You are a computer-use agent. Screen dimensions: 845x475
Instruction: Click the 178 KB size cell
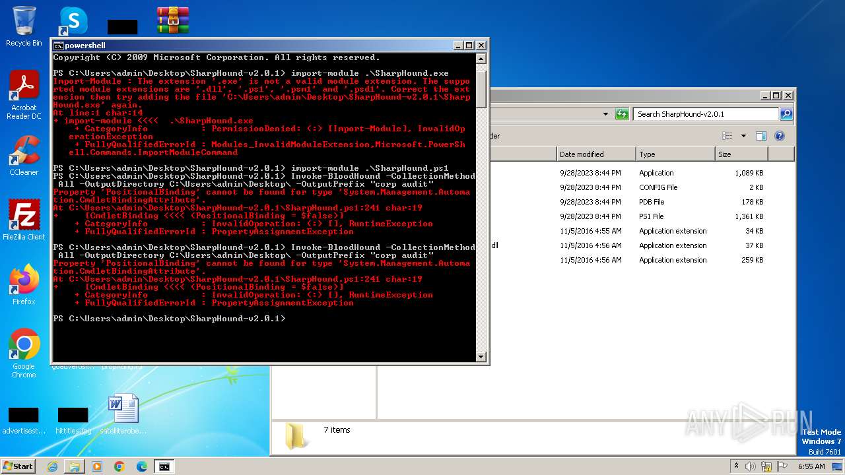[x=753, y=202]
